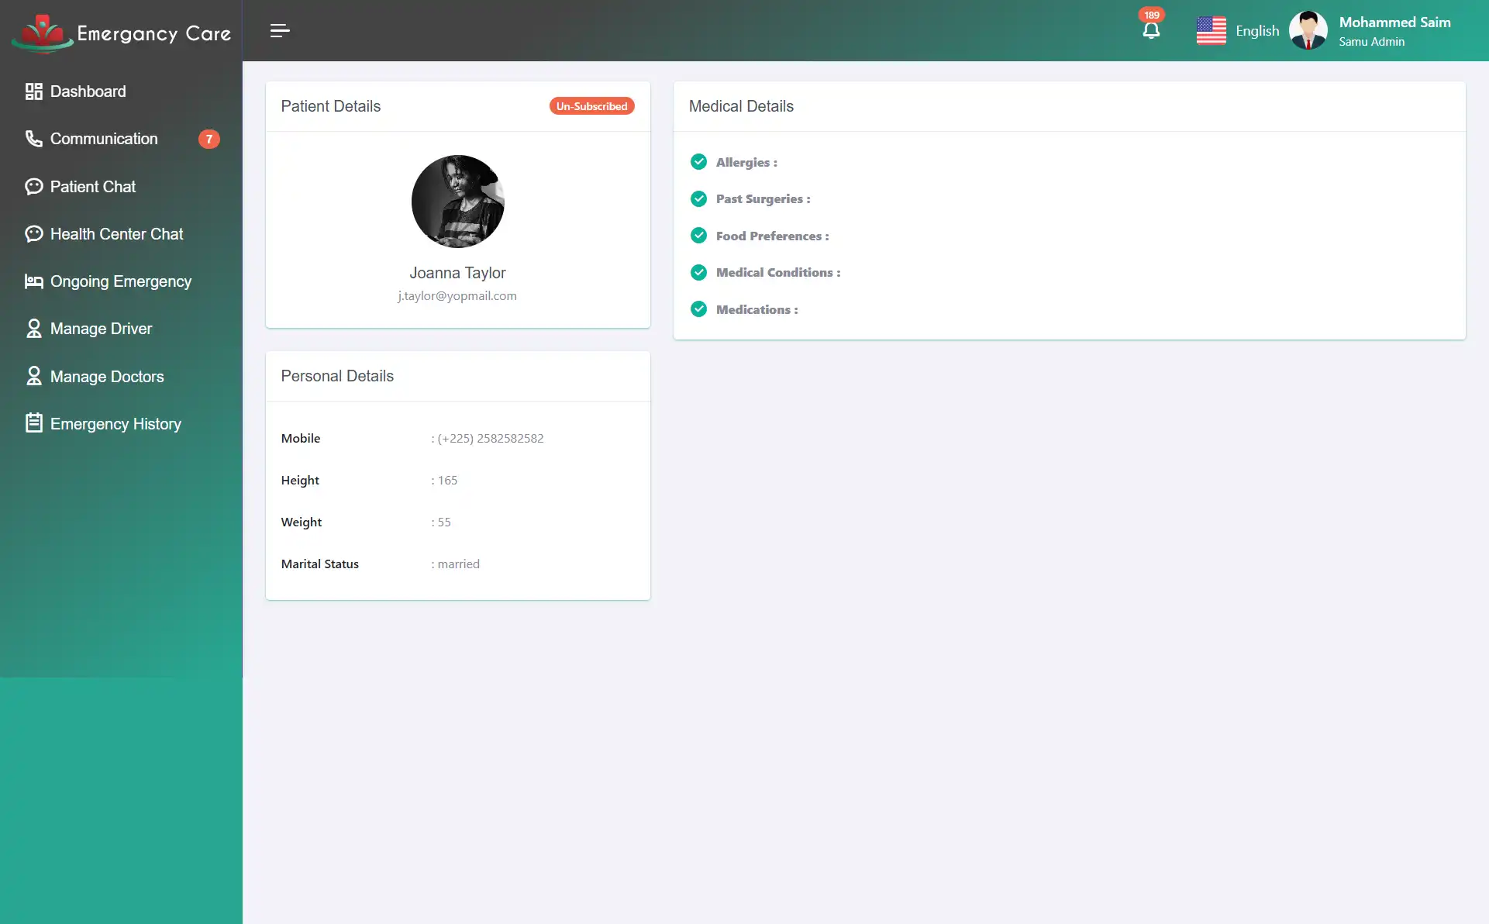The image size is (1489, 924).
Task: Collapse the sidebar using the hamburger toggle
Action: click(x=280, y=30)
